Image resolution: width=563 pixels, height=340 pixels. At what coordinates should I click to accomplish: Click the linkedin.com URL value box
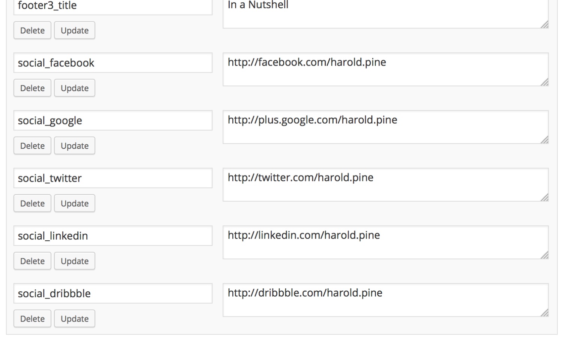pyautogui.click(x=385, y=242)
